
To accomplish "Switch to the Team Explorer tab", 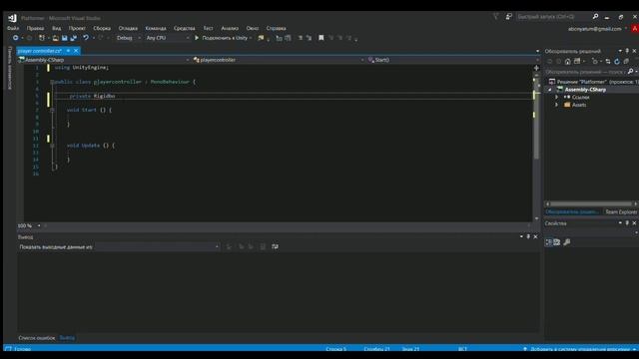I will pyautogui.click(x=621, y=212).
